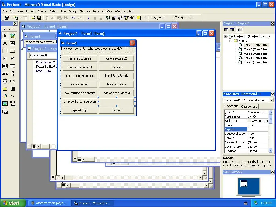Click the Add Standard EXE Project icon
Image resolution: width=276 pixels, height=207 pixels.
coord(7,18)
